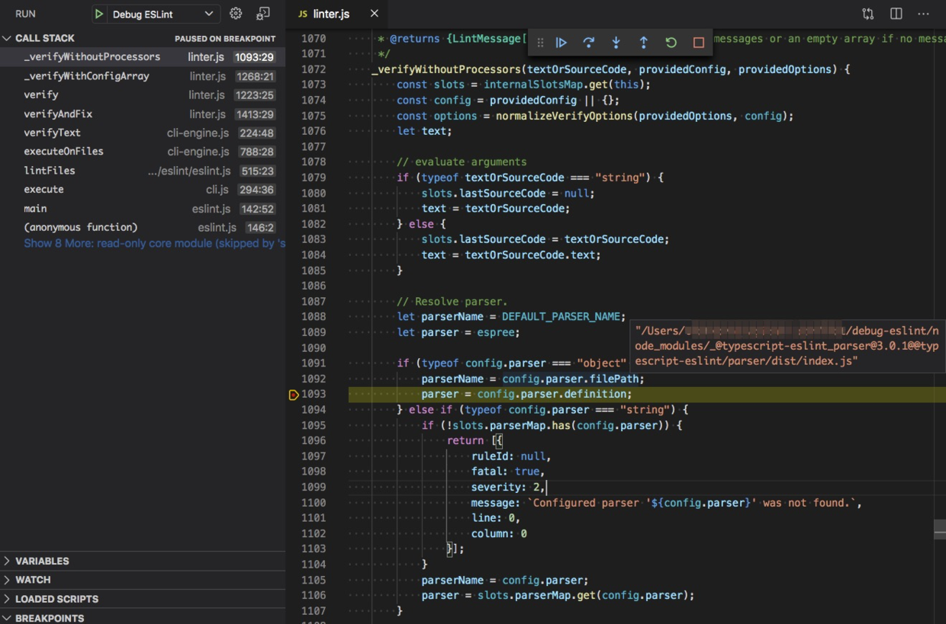Open the editor's More Actions ellipsis menu
This screenshot has height=624, width=946.
click(x=923, y=13)
